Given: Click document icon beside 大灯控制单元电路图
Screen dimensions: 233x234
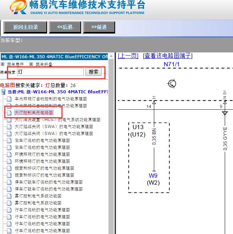Looking at the screenshot, I should [x=9, y=113].
